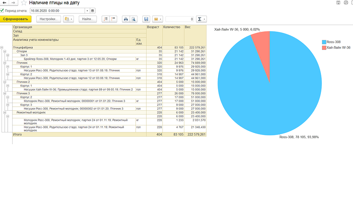Collapse the Откорм group
This screenshot has width=353, height=206.
(5, 51)
